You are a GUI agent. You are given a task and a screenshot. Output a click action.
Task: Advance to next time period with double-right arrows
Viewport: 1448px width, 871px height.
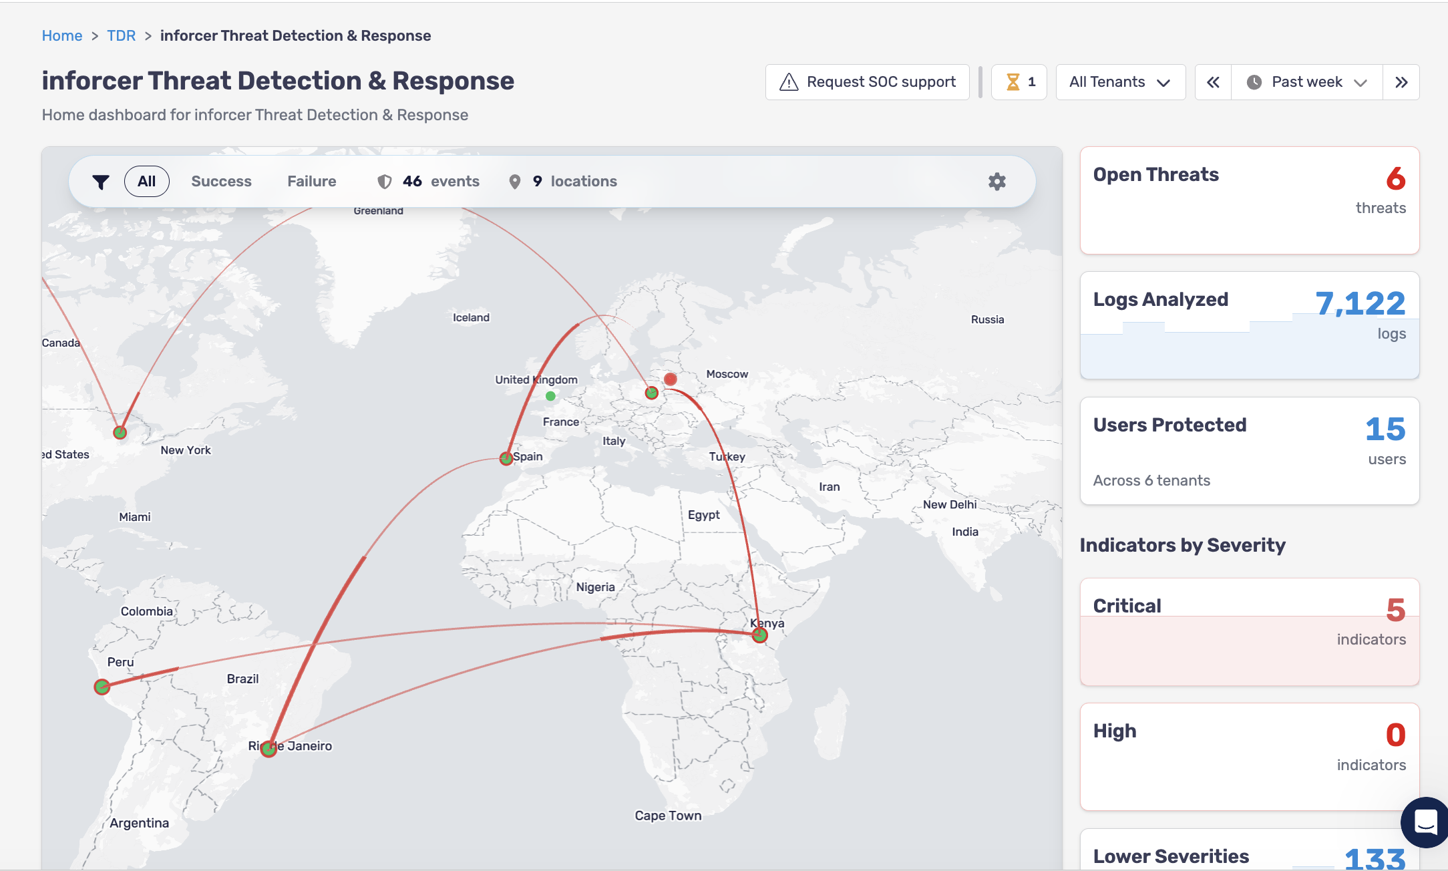pos(1401,82)
